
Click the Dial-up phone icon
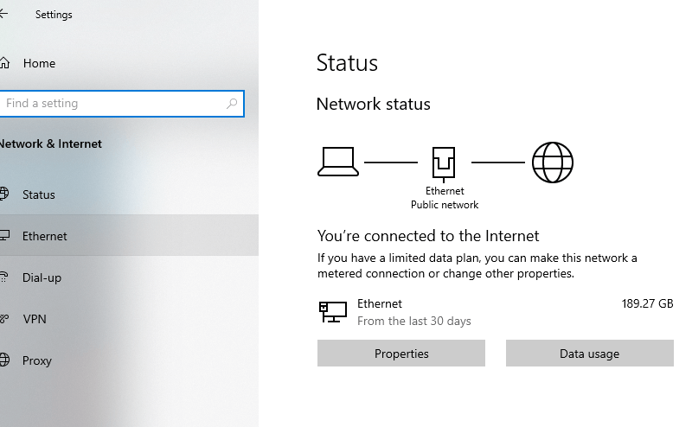(4, 277)
